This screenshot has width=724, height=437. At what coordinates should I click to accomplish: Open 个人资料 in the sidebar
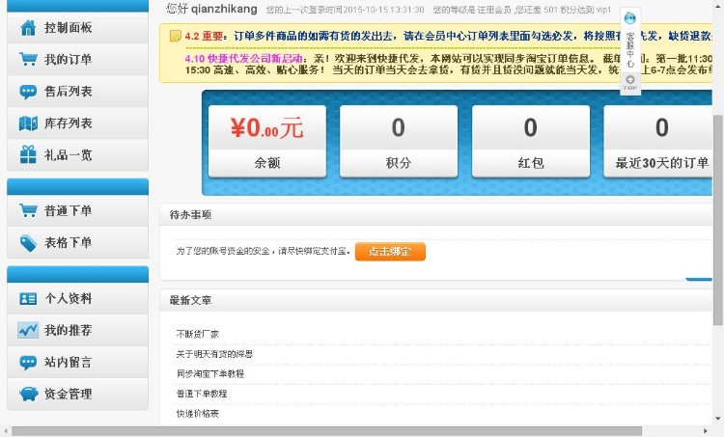77,298
